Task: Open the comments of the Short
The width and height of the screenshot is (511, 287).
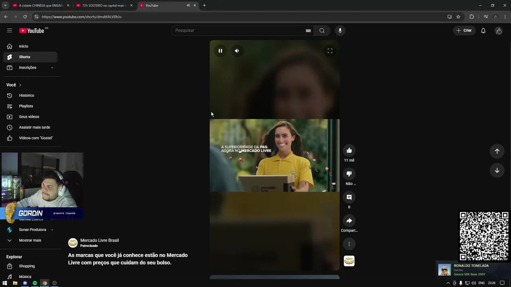Action: click(x=349, y=197)
